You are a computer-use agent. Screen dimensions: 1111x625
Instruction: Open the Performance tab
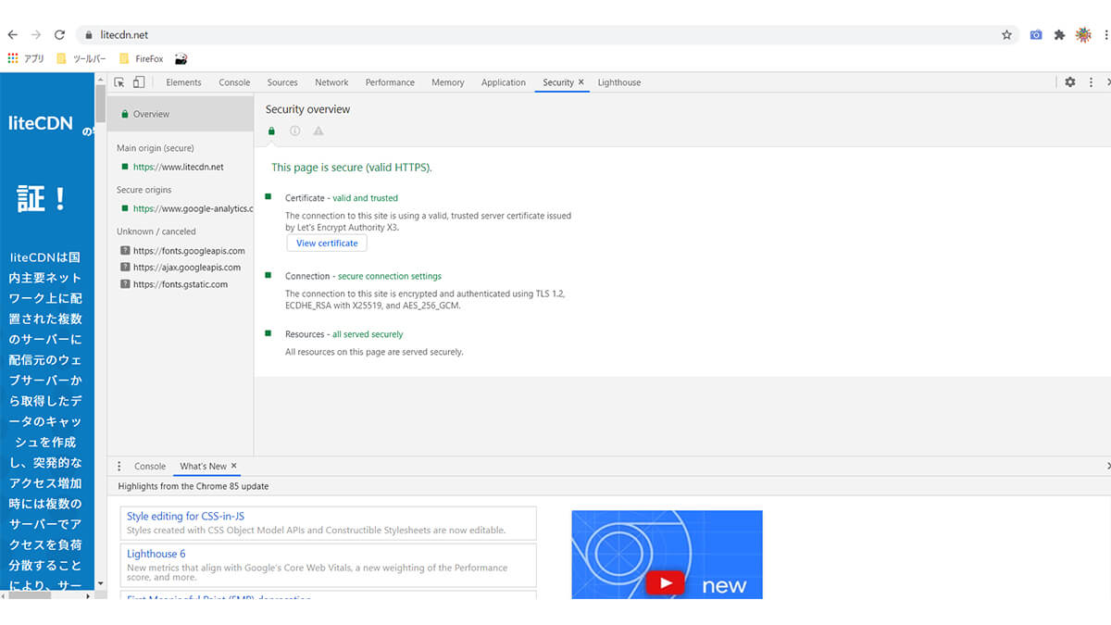pyautogui.click(x=390, y=82)
